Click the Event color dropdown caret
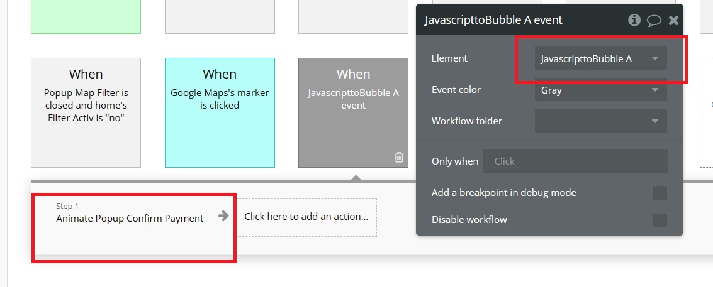 pos(655,90)
